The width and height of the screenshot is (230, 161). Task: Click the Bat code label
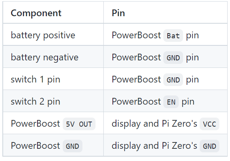pyautogui.click(x=173, y=36)
